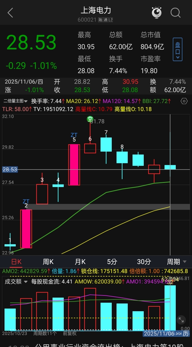
Task: Tap the 周期数11个 label
Action: tap(45, 333)
